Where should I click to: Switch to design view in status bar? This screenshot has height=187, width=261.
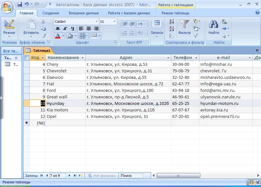[258, 182]
